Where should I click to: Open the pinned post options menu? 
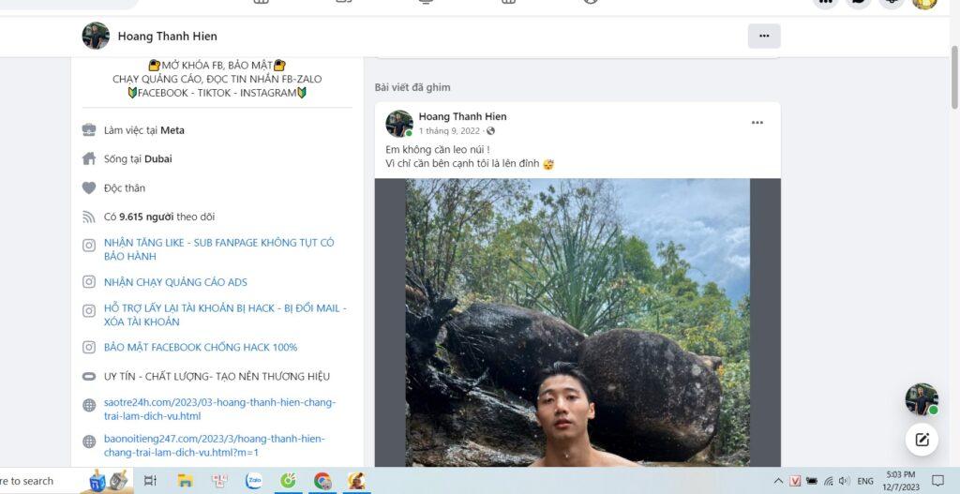[757, 123]
